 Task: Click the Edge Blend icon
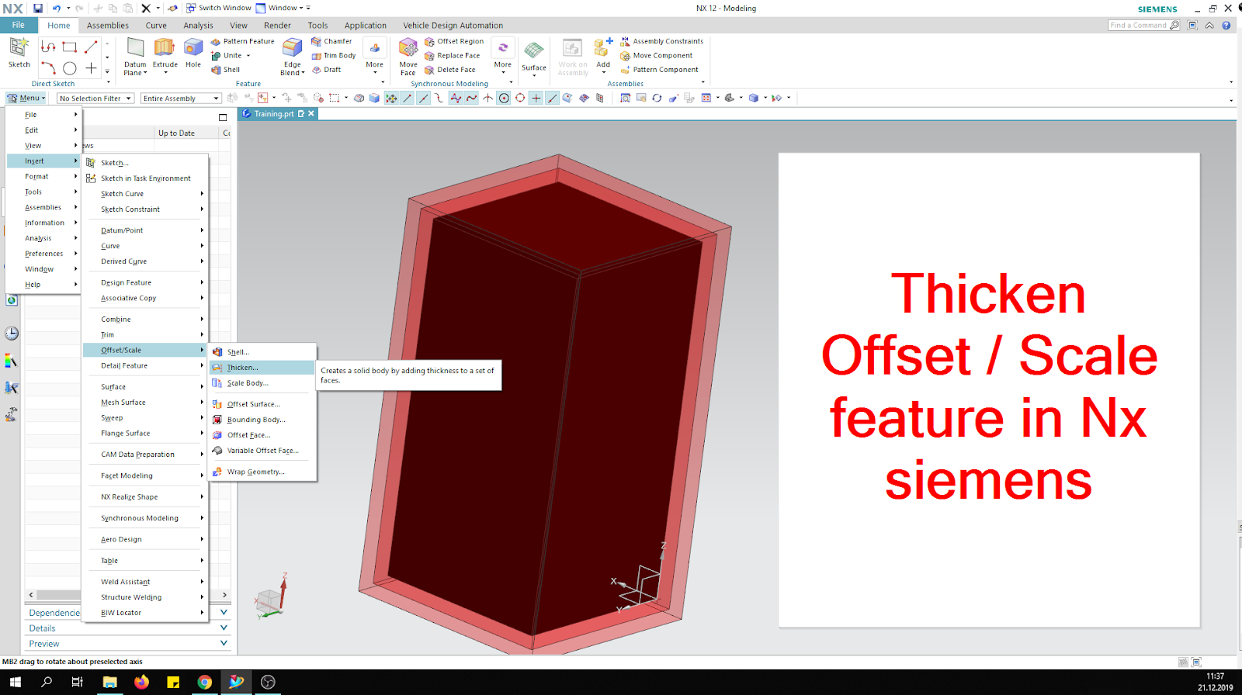292,48
